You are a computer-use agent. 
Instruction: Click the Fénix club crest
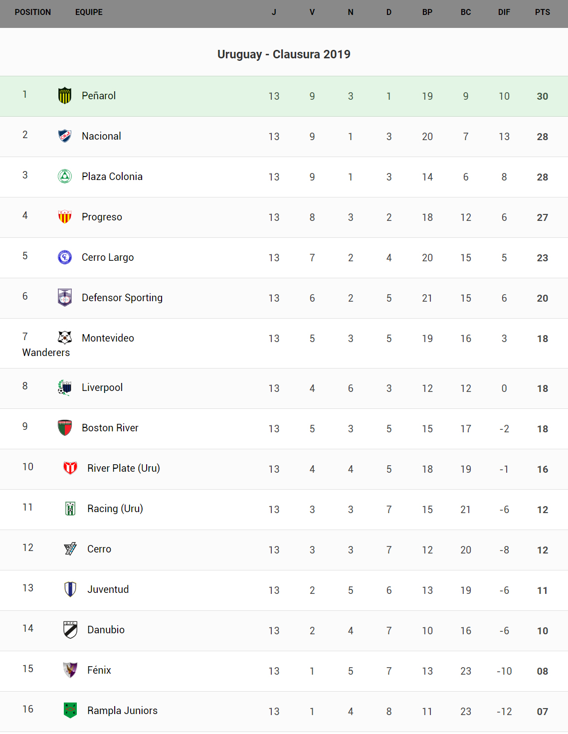[70, 670]
